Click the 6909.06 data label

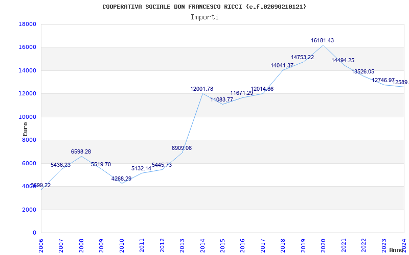181,148
